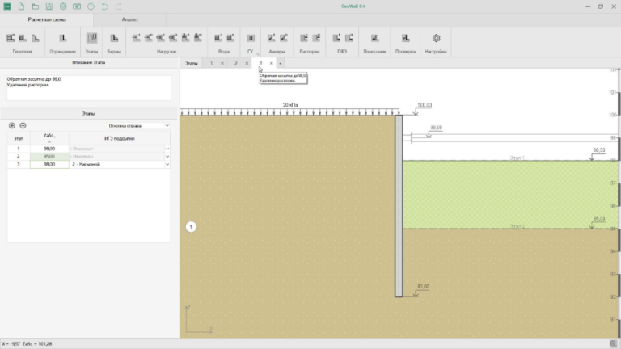The image size is (621, 349).
Task: Click the second ПФЗ icon
Action: [x=349, y=38]
